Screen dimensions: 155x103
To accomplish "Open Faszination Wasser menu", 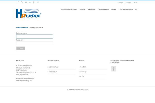I will (69, 10).
